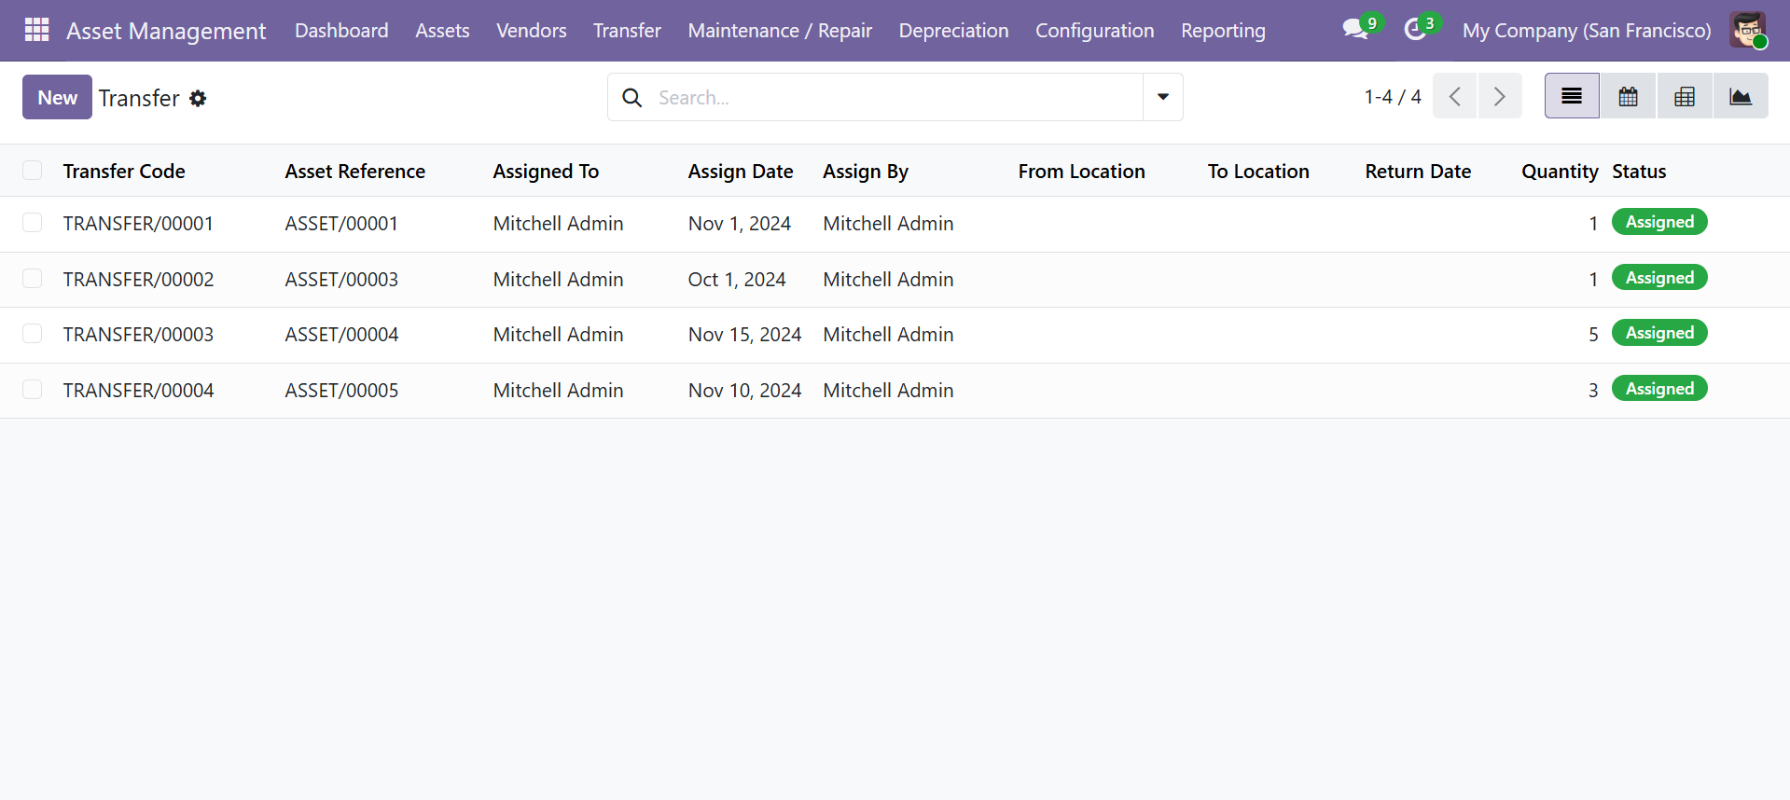Open the Transfer menu in the navbar
This screenshot has width=1790, height=800.
point(627,31)
